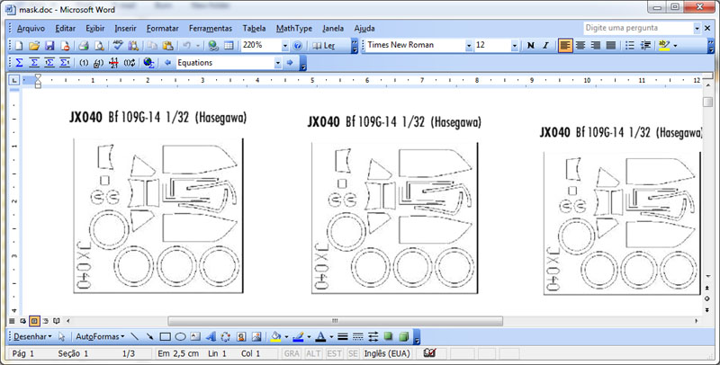Apply the fill color paint bucket

click(x=275, y=336)
